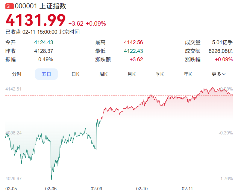Select the 02-11 date label below the chart
238x196 pixels.
(x=187, y=189)
